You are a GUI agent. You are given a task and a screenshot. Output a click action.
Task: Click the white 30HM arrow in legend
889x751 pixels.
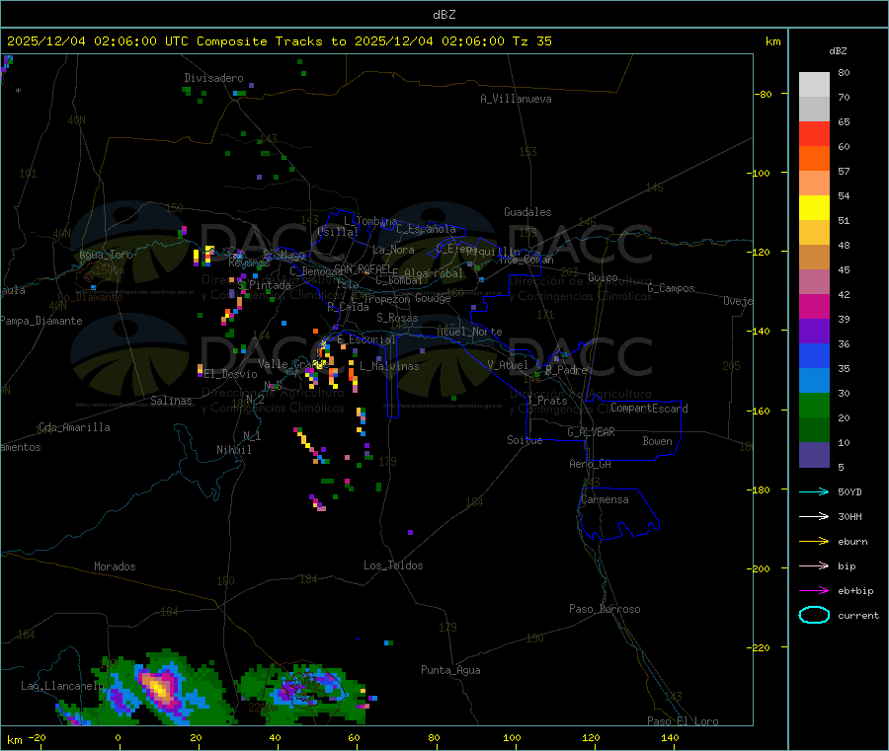pyautogui.click(x=814, y=516)
